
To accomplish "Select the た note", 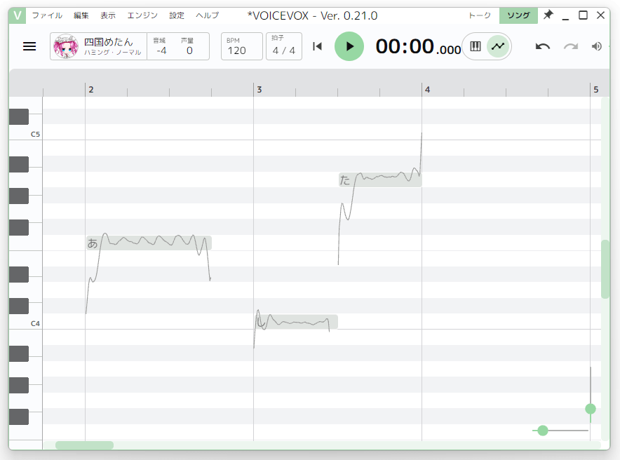I will 380,180.
